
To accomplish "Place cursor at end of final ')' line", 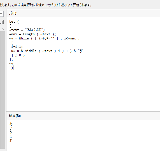I will pyautogui.click(x=13, y=68).
